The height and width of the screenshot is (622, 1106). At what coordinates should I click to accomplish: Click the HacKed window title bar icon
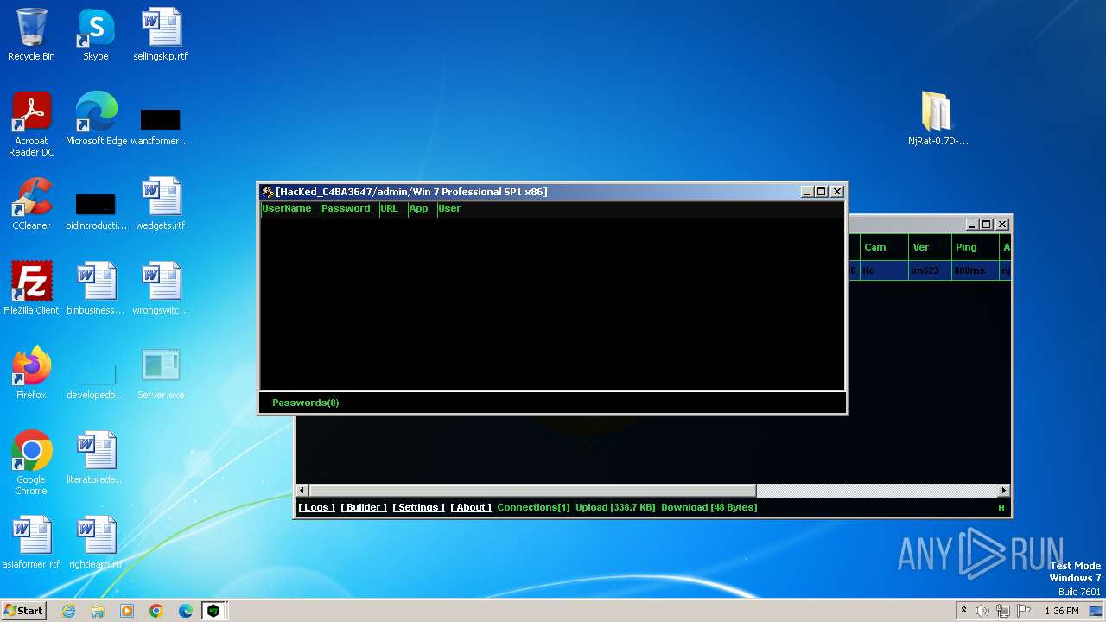click(268, 192)
